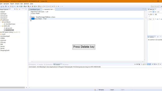The width and height of the screenshot is (162, 91).
Task: Toggle Categorized presentation in Task List
Action: (153, 12)
